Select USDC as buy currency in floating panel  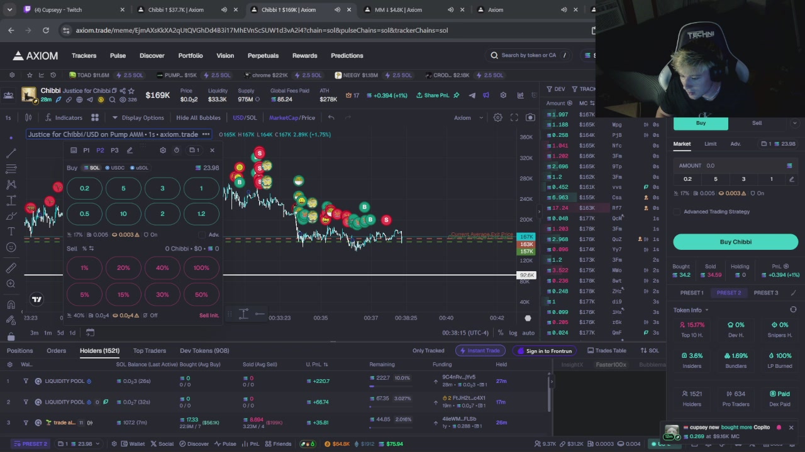pos(114,168)
